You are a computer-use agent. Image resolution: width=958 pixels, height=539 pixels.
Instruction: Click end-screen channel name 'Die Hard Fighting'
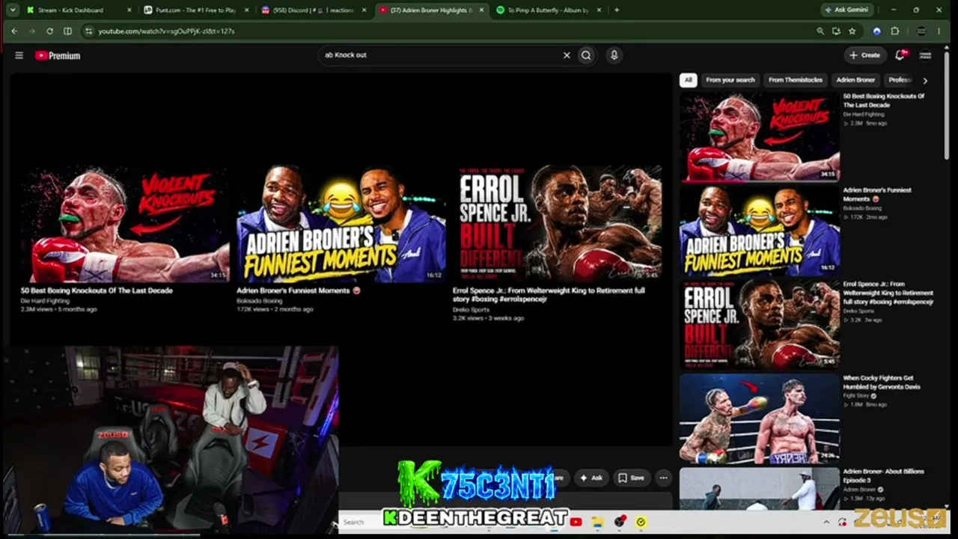(45, 301)
